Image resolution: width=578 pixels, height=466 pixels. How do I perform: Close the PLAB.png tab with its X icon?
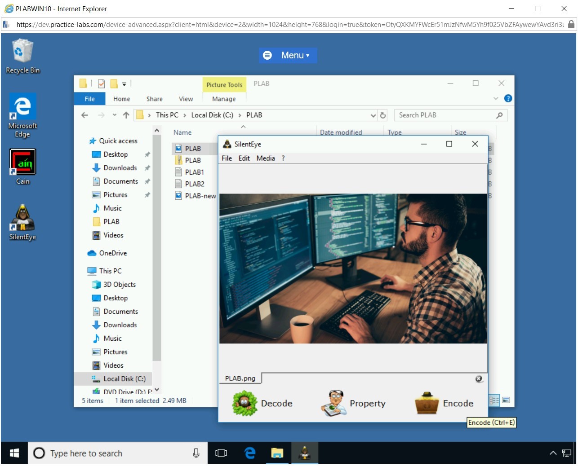pyautogui.click(x=479, y=379)
